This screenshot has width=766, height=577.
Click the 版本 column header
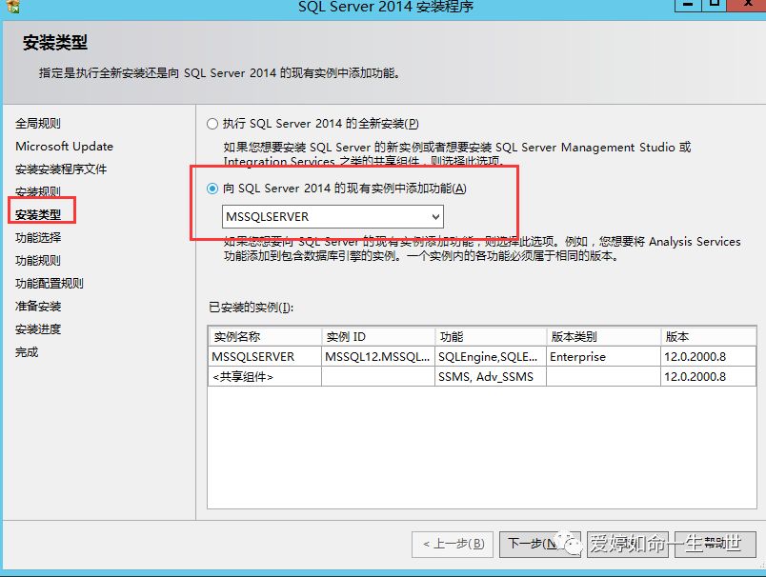[708, 337]
